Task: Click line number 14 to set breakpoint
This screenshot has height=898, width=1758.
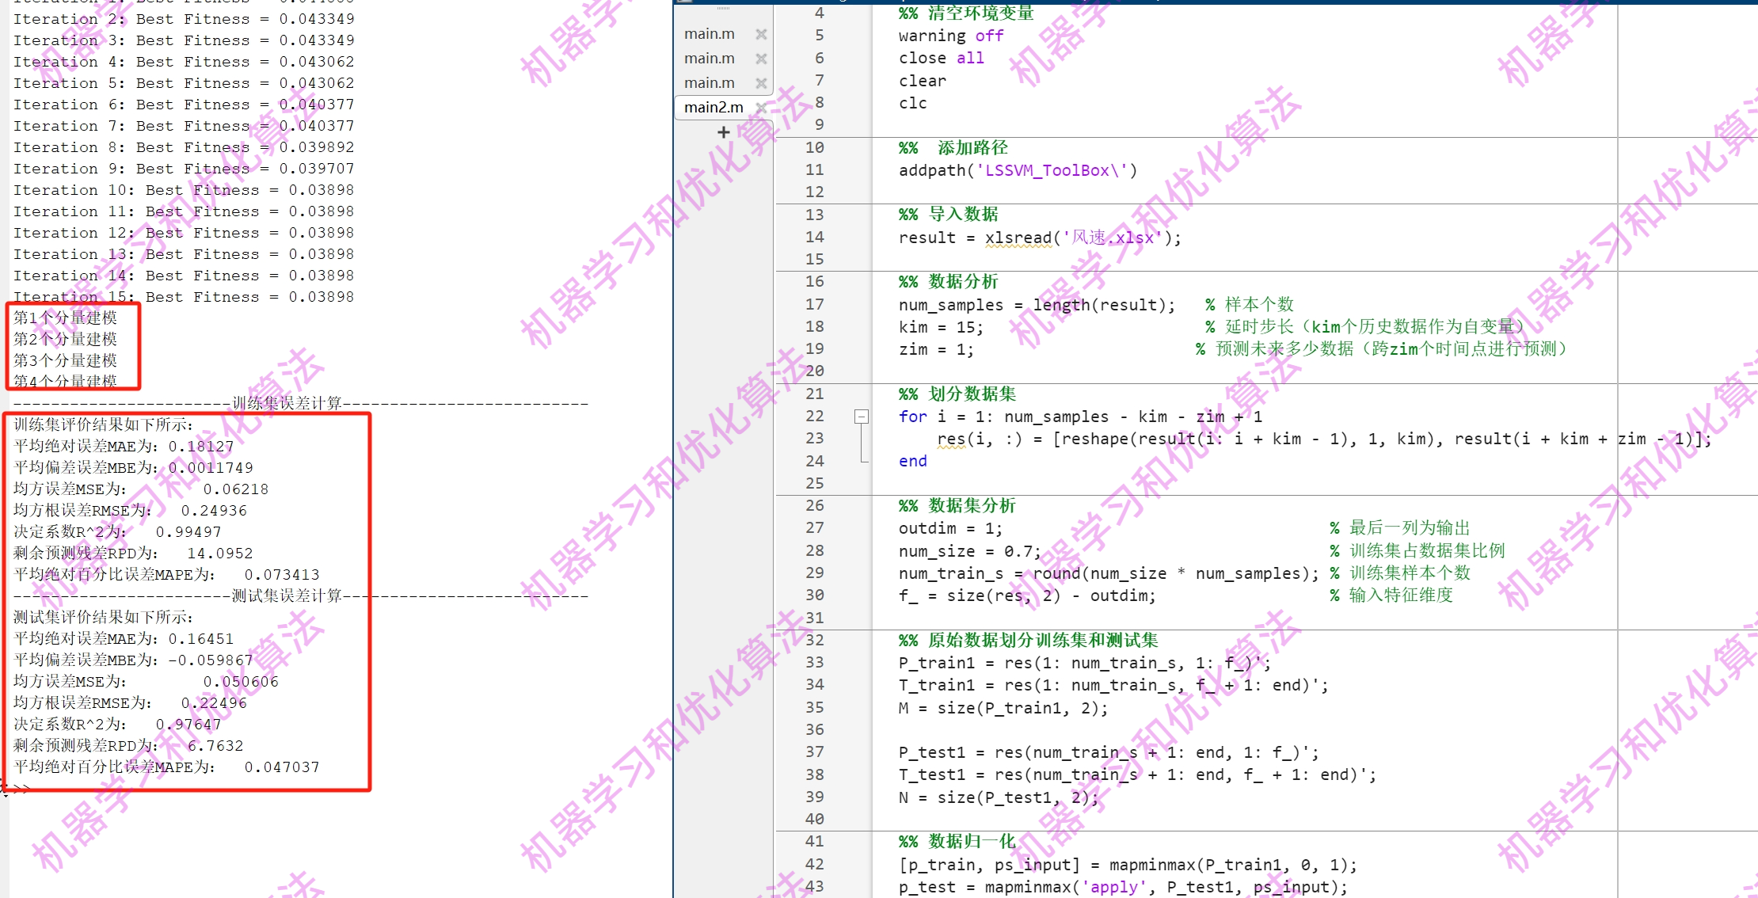Action: point(815,237)
